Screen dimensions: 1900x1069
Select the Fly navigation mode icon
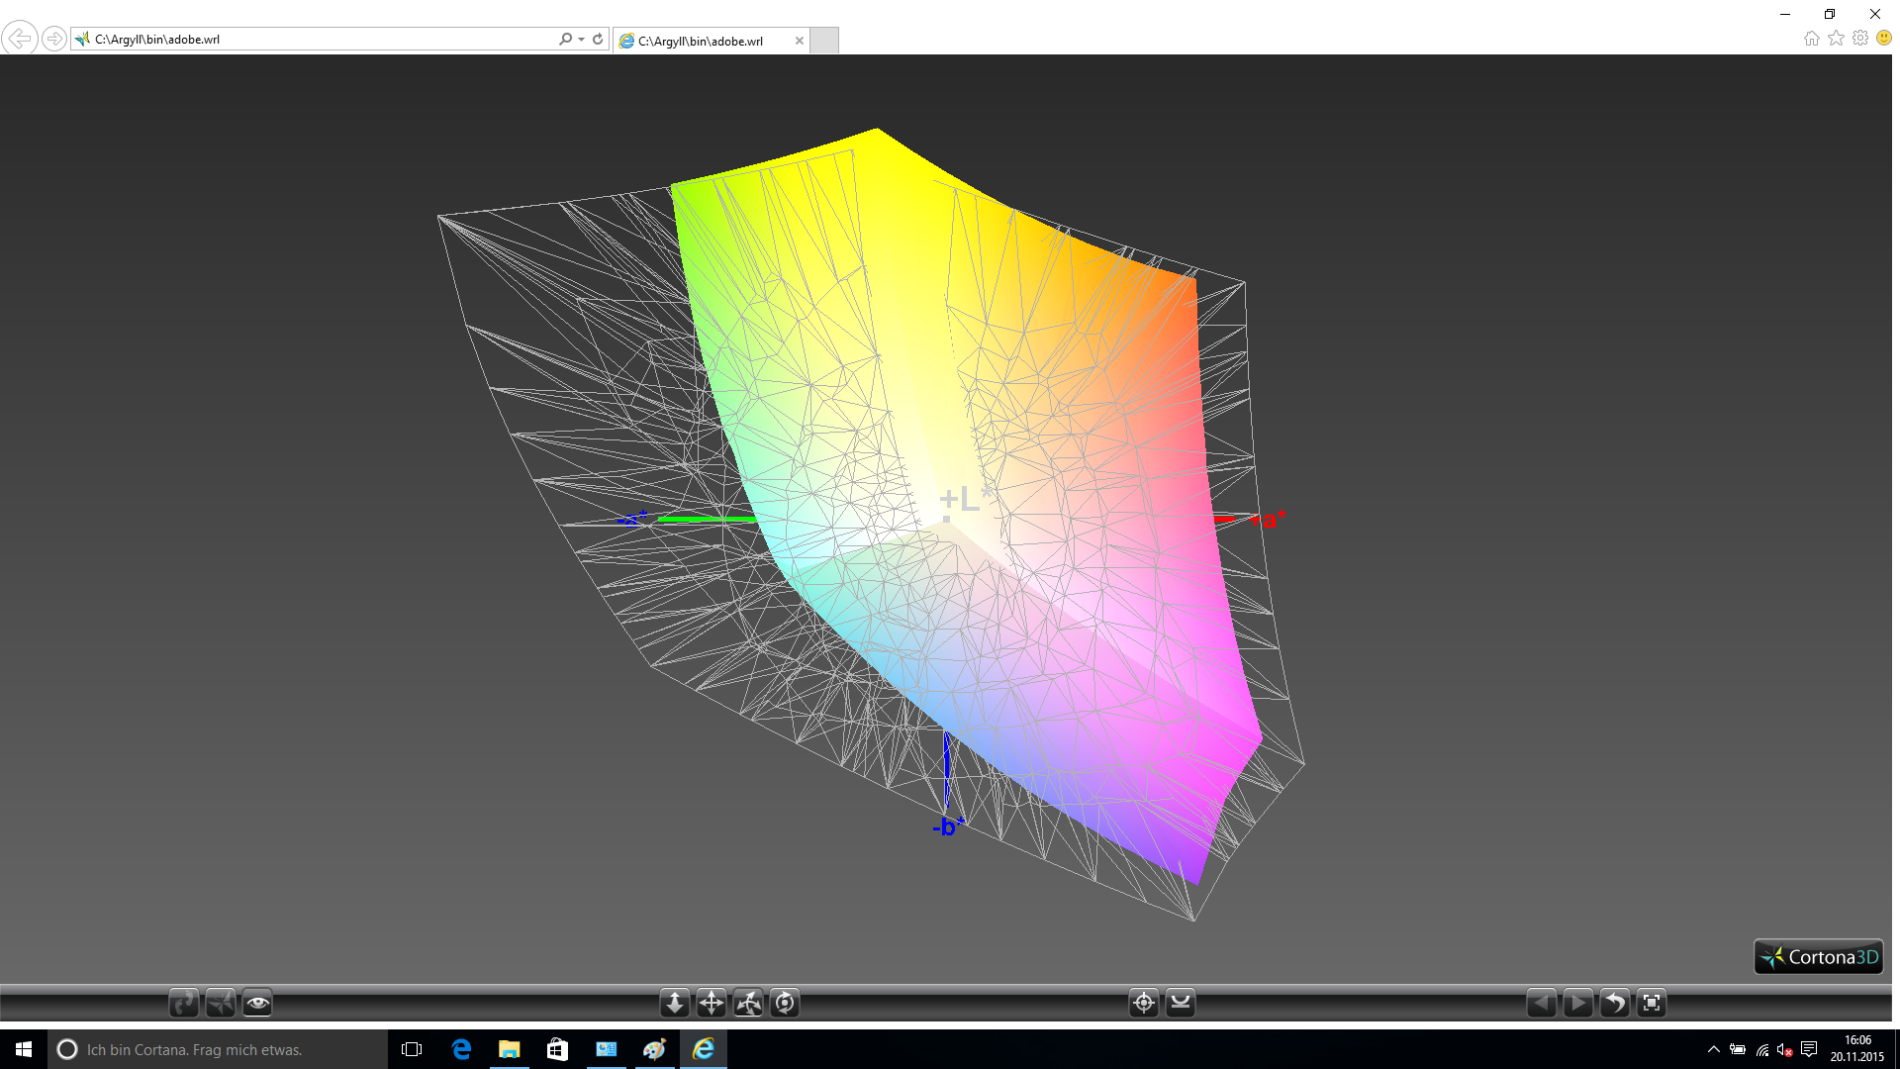pos(221,1004)
